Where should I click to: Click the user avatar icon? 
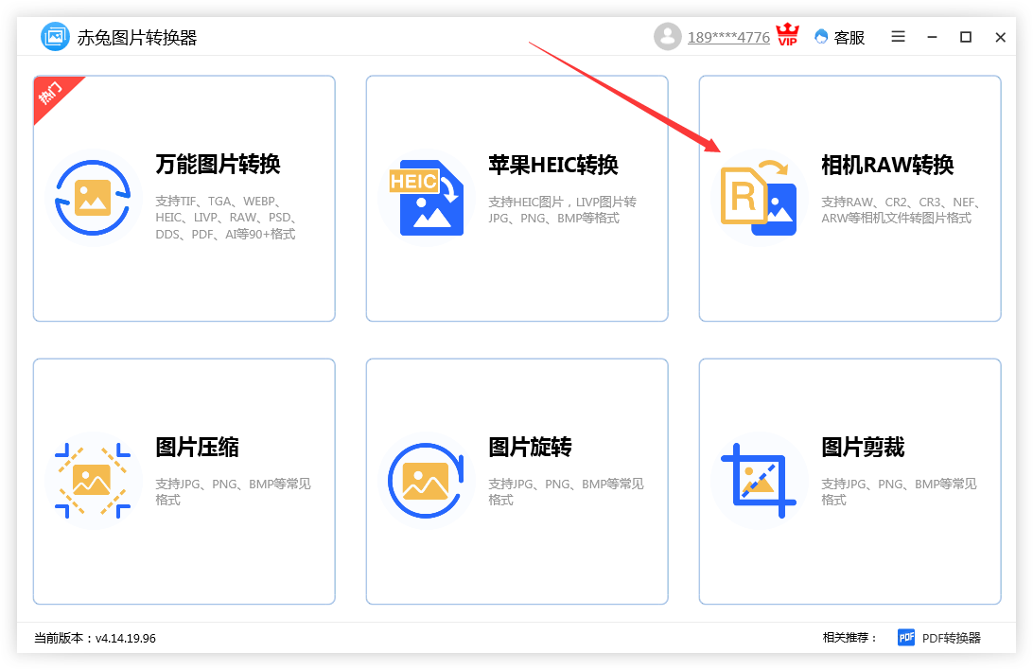coord(667,36)
